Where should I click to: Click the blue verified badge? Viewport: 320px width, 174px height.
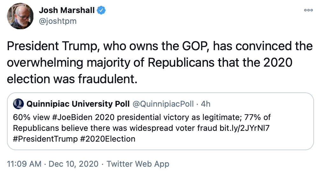click(101, 10)
